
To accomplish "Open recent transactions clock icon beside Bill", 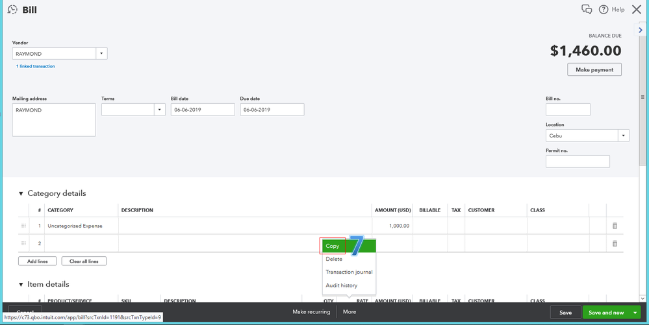I will [13, 10].
